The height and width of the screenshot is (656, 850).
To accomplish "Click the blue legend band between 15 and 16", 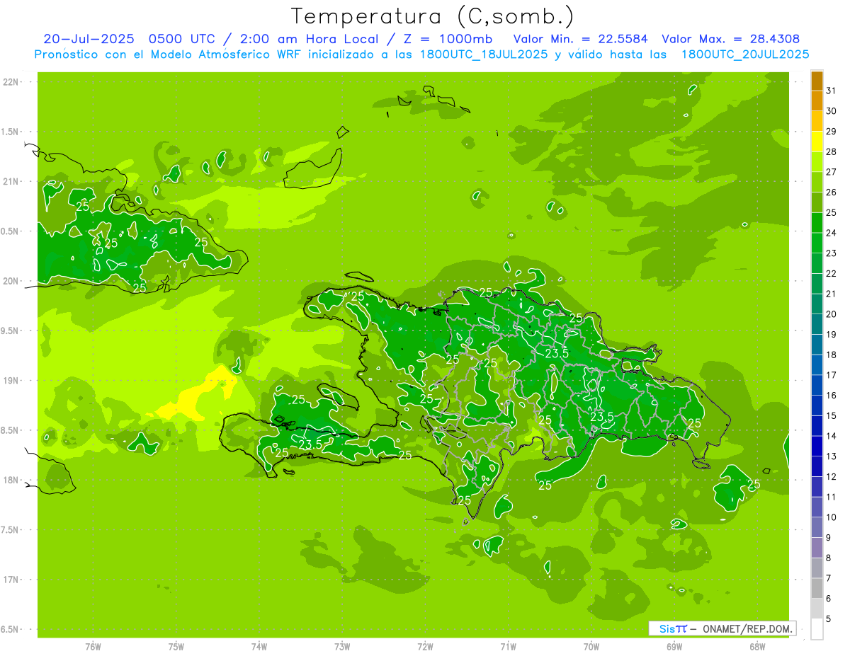I will 817,405.
